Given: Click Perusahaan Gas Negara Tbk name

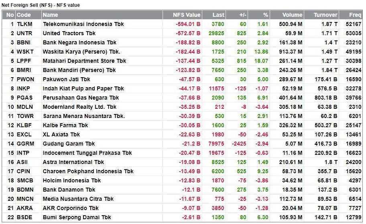Looking at the screenshot, I should click(81, 98).
